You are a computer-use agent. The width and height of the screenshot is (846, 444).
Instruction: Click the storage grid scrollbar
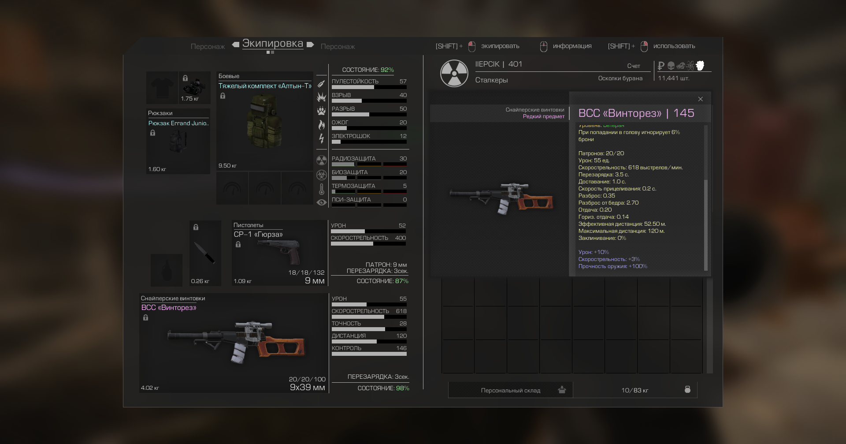(x=710, y=326)
